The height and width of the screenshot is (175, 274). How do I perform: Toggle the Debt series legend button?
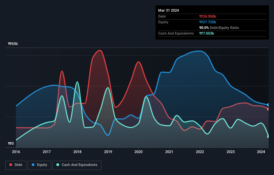[x=16, y=165]
